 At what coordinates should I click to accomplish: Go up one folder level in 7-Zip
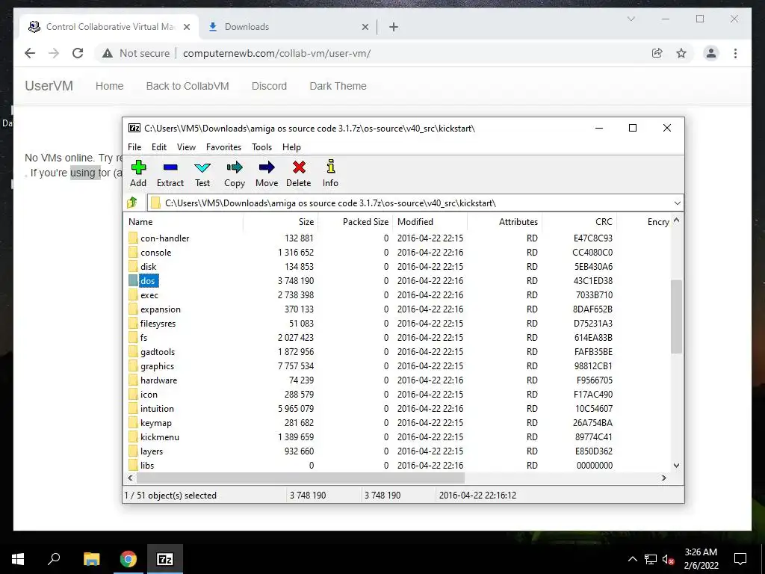(132, 203)
